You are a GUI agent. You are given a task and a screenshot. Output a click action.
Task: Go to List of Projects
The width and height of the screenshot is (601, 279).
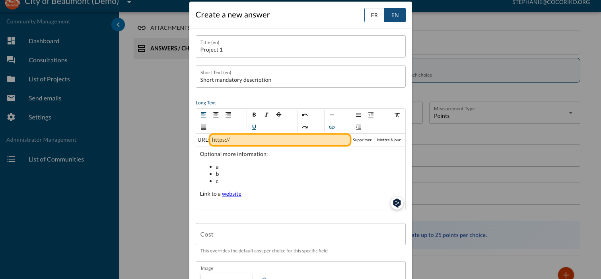tap(49, 79)
